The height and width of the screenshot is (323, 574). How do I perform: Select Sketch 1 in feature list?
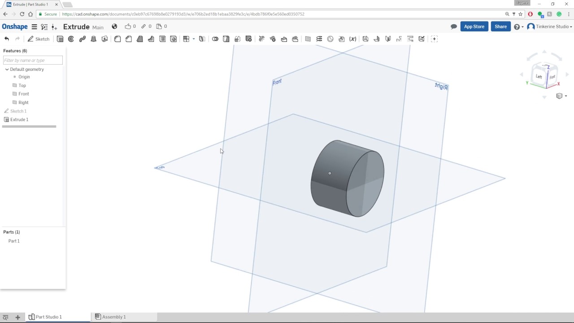click(x=18, y=111)
